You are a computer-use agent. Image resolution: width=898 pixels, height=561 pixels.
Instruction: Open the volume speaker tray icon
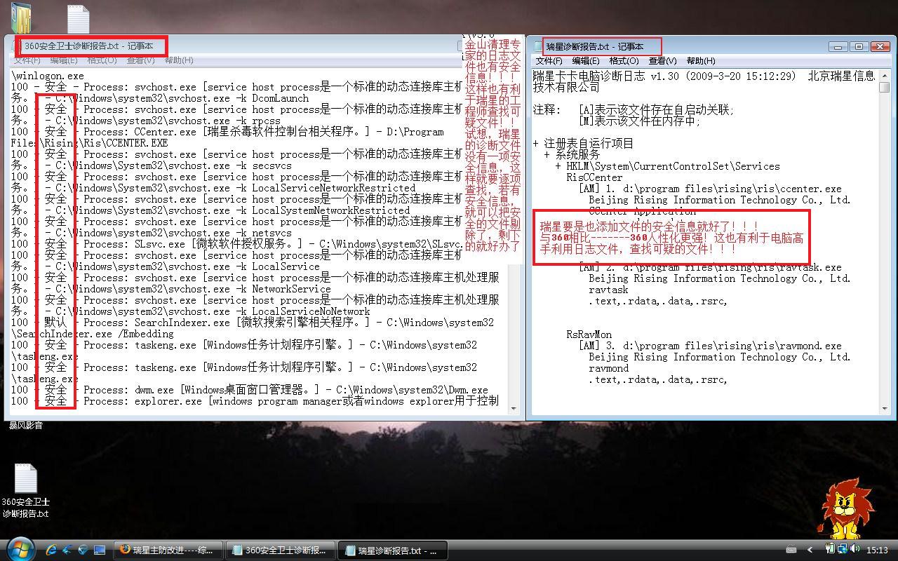[855, 550]
